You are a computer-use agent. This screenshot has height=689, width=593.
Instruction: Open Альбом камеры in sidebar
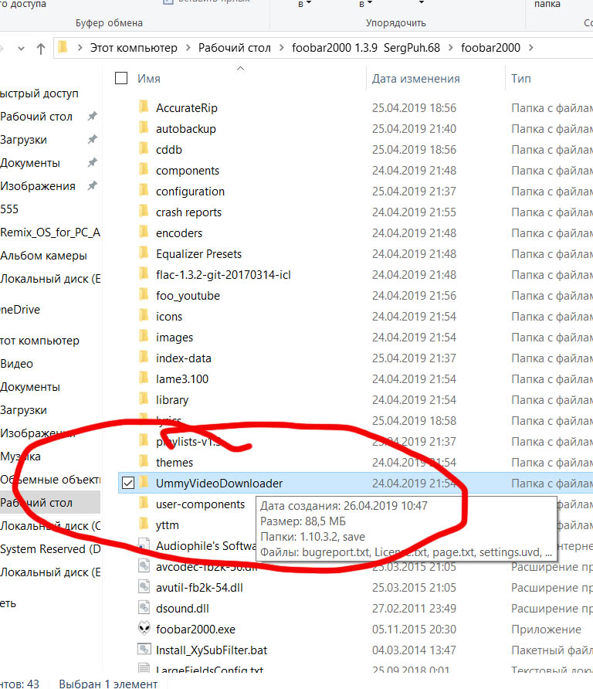pos(43,256)
